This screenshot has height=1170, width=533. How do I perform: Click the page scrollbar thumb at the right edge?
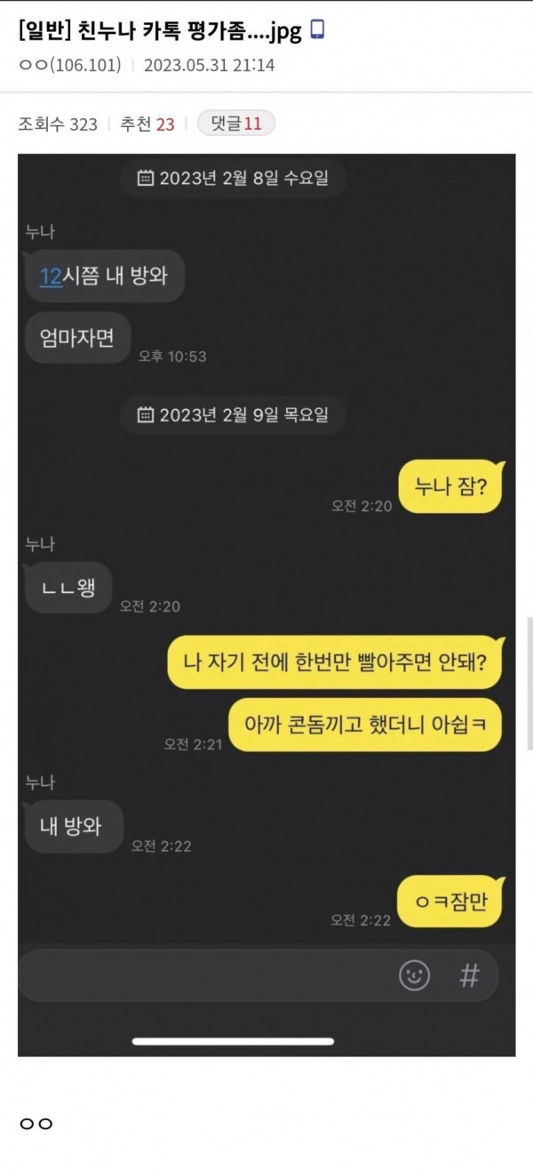529,685
